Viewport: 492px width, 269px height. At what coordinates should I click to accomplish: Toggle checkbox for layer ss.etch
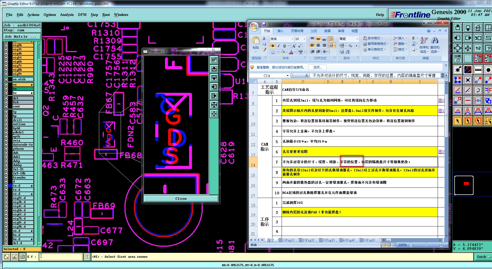coord(6,79)
